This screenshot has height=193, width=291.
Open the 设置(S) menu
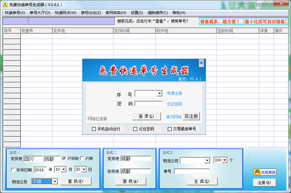(137, 13)
